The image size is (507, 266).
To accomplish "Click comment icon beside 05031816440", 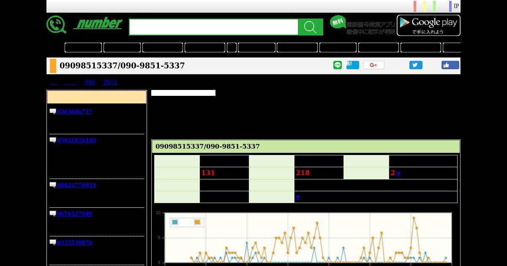I will 53,140.
